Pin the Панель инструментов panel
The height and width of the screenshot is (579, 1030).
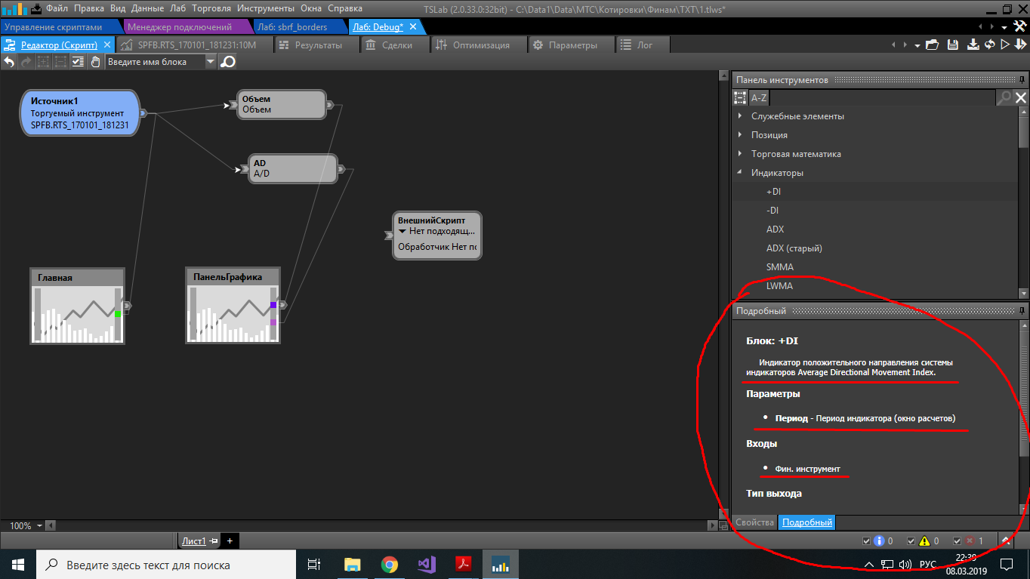click(1022, 79)
